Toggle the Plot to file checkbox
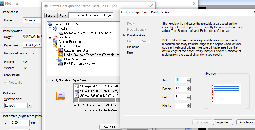 tap(6, 83)
